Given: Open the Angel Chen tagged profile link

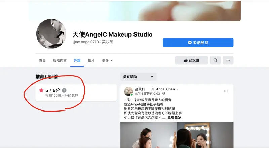Looking at the screenshot, I should click(165, 89).
